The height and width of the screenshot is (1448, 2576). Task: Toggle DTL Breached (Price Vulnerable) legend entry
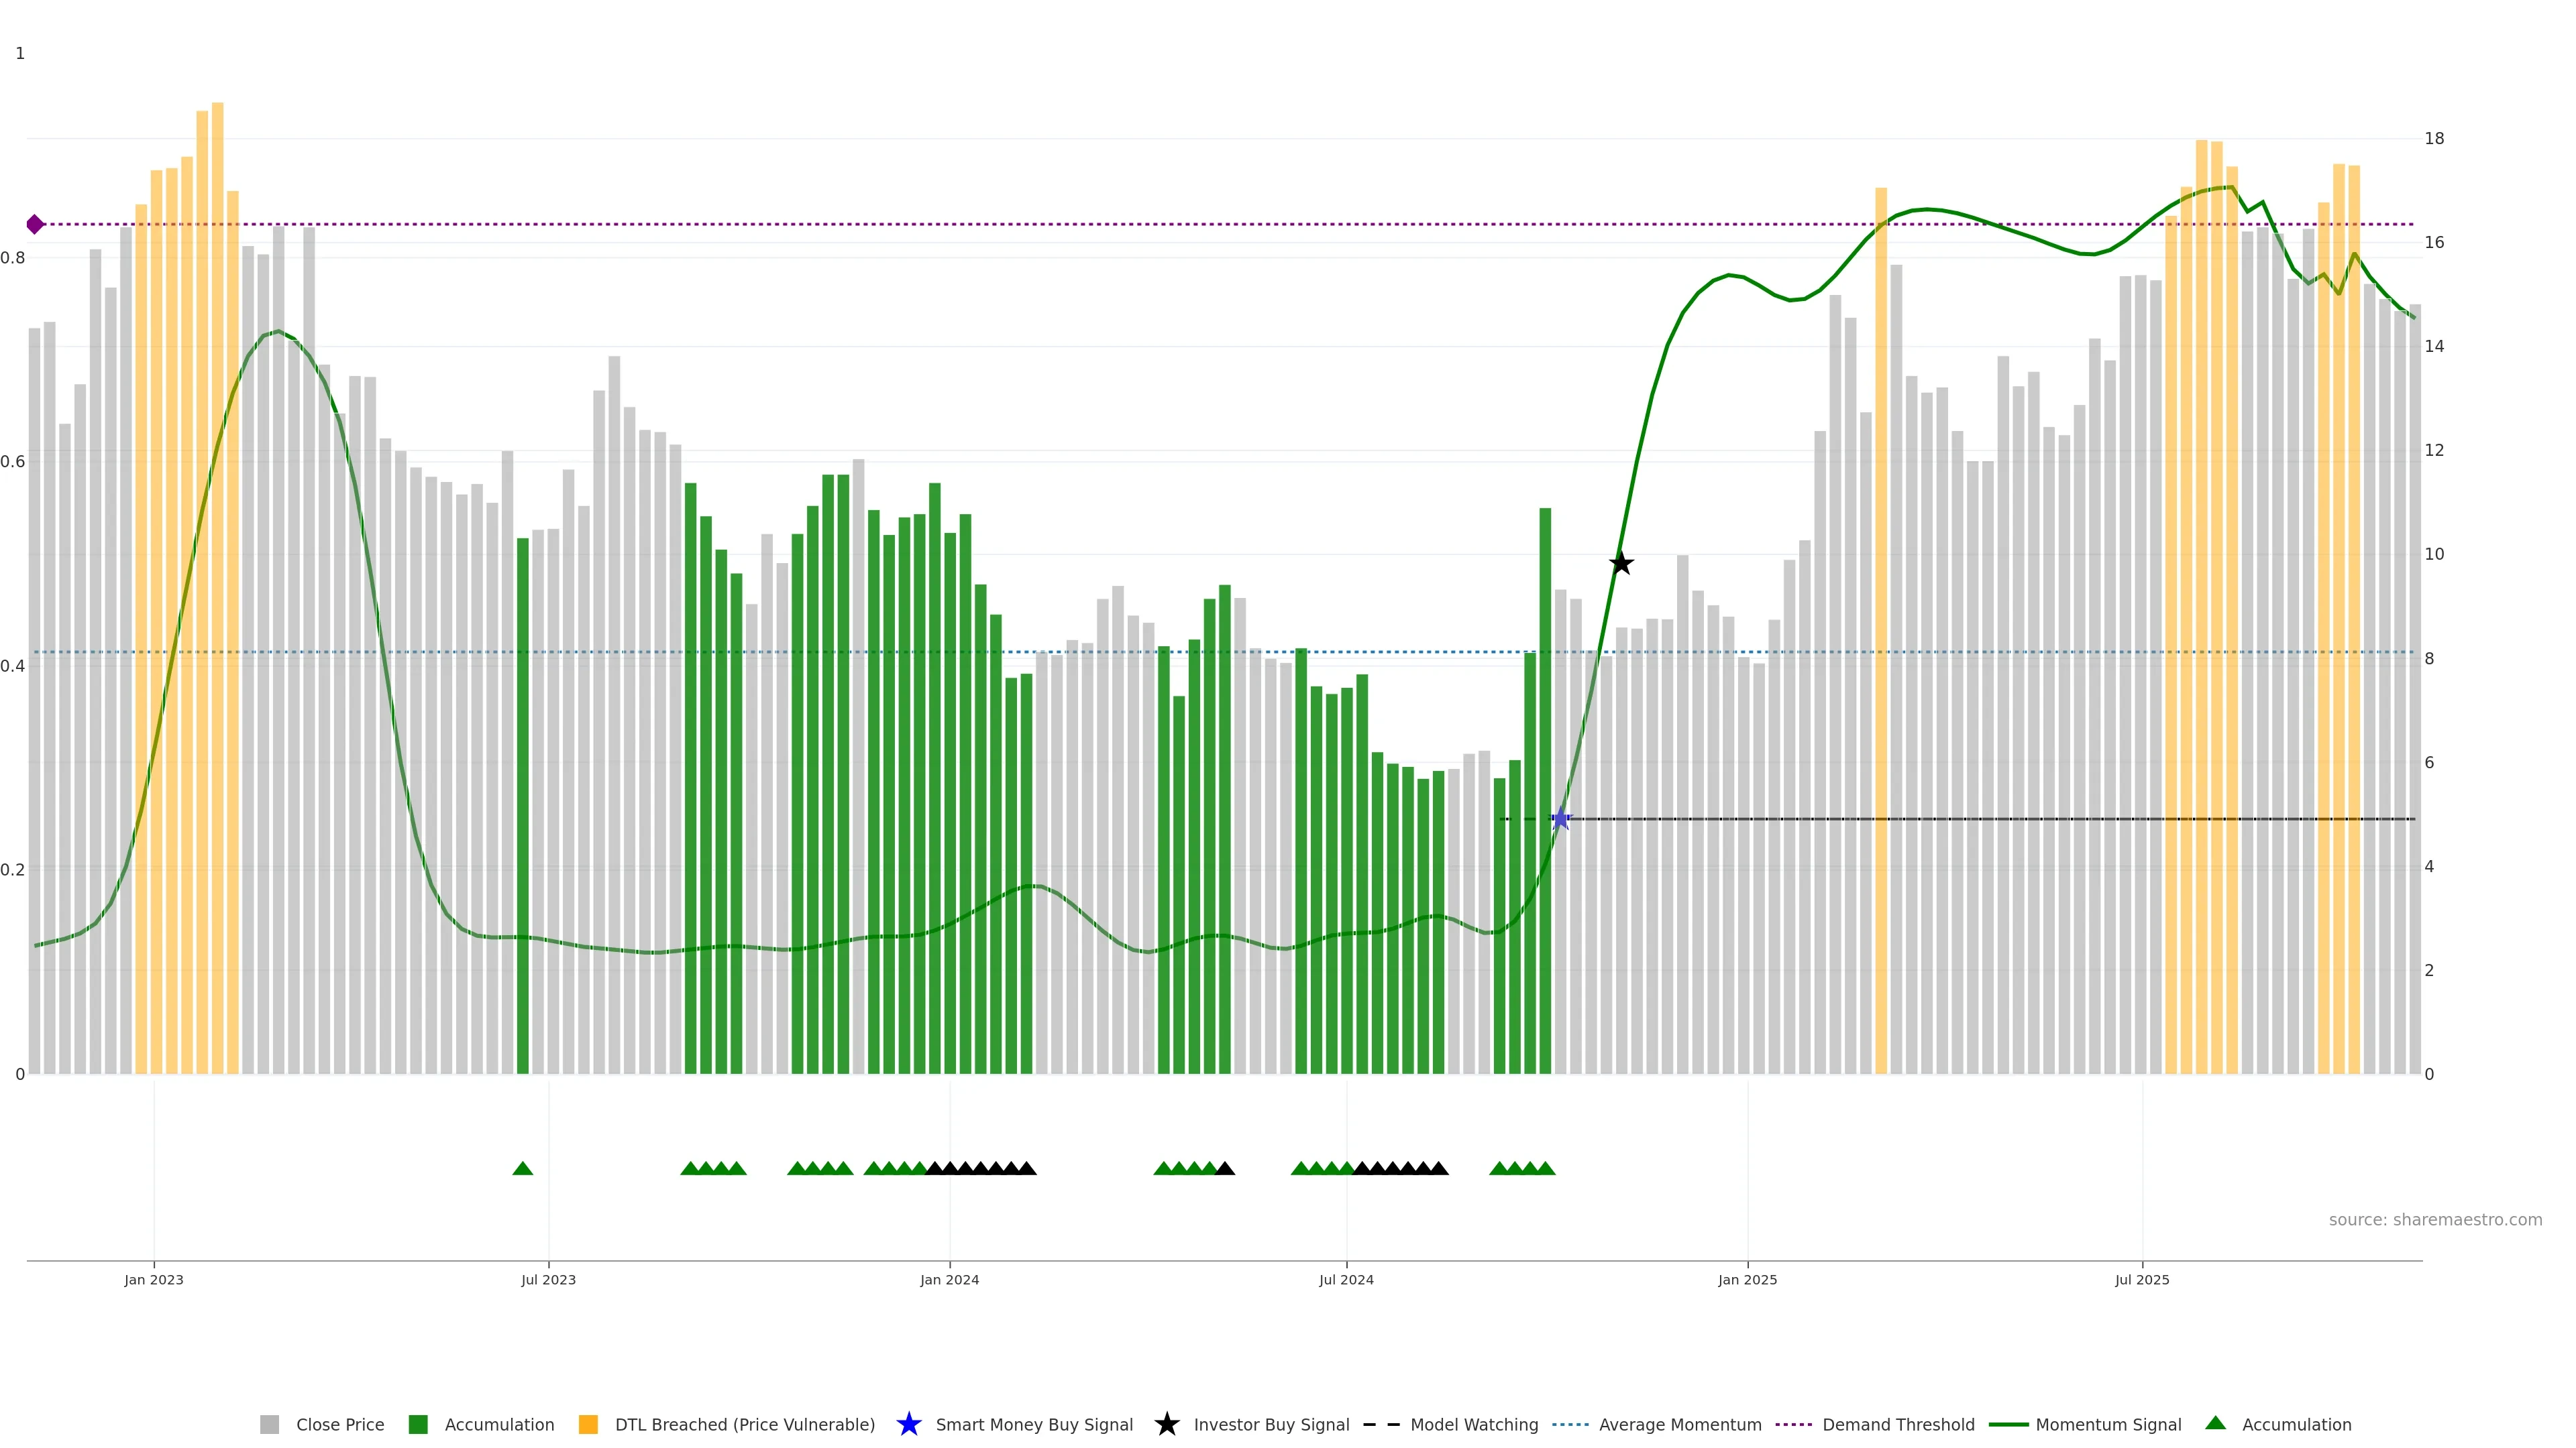tap(744, 1424)
